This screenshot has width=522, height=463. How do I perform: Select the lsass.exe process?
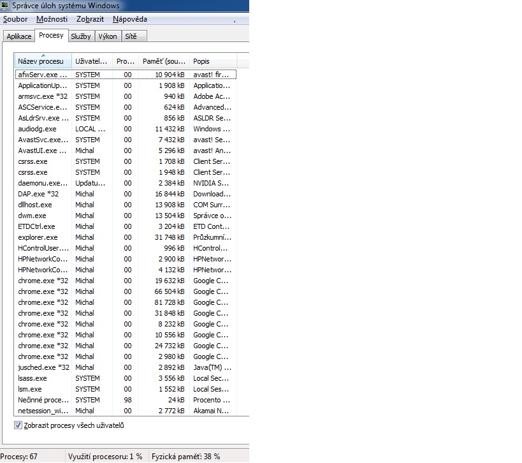click(126, 378)
